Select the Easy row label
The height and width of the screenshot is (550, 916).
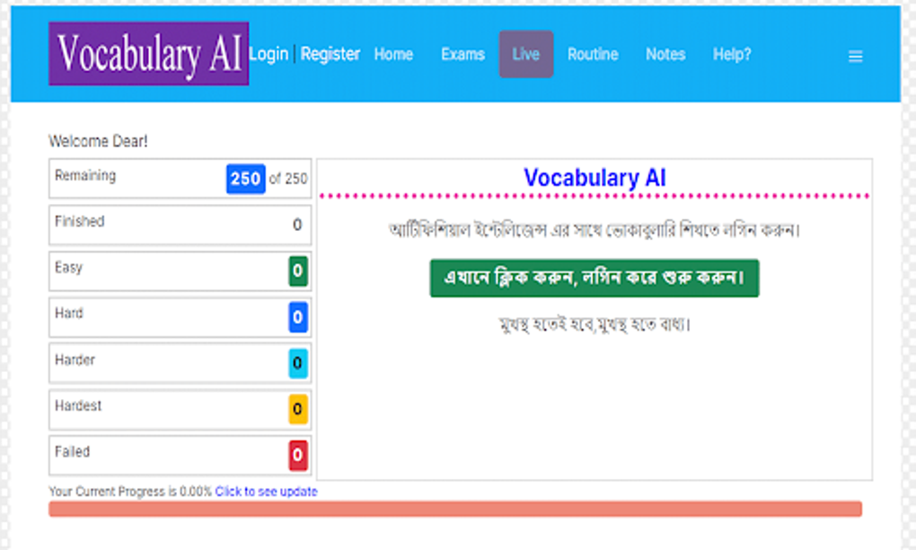click(68, 268)
